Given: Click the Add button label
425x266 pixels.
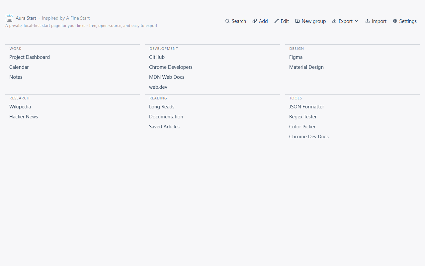Looking at the screenshot, I should pos(263,21).
